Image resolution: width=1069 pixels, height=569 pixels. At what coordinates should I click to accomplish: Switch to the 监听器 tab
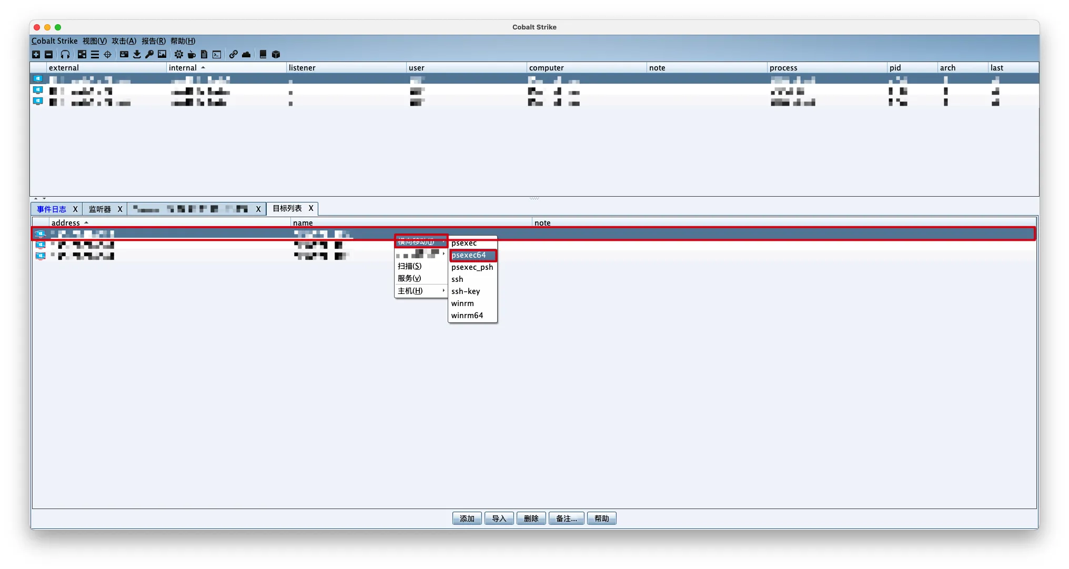[99, 209]
